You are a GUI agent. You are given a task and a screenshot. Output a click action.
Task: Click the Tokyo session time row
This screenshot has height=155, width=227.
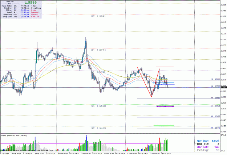click(x=29, y=6)
